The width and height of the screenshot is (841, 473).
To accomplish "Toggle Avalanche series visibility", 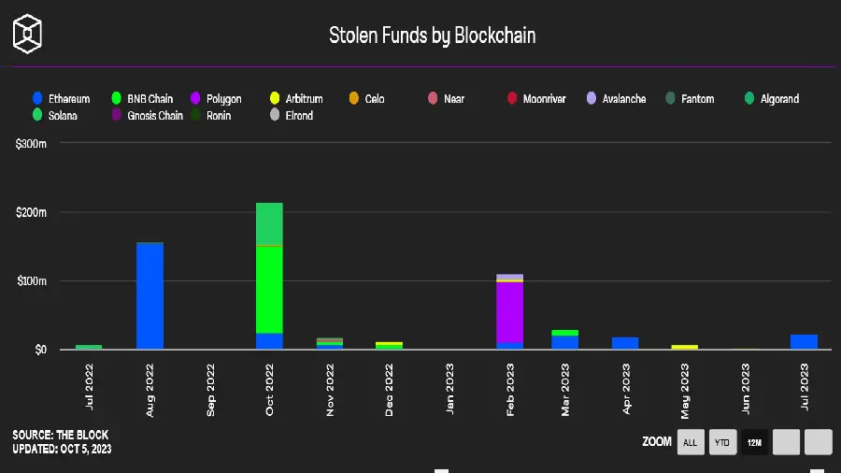I will 592,99.
